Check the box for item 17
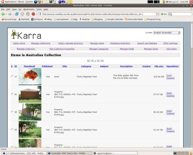Image resolution: width=193 pixels, height=155 pixels. [x=12, y=77]
